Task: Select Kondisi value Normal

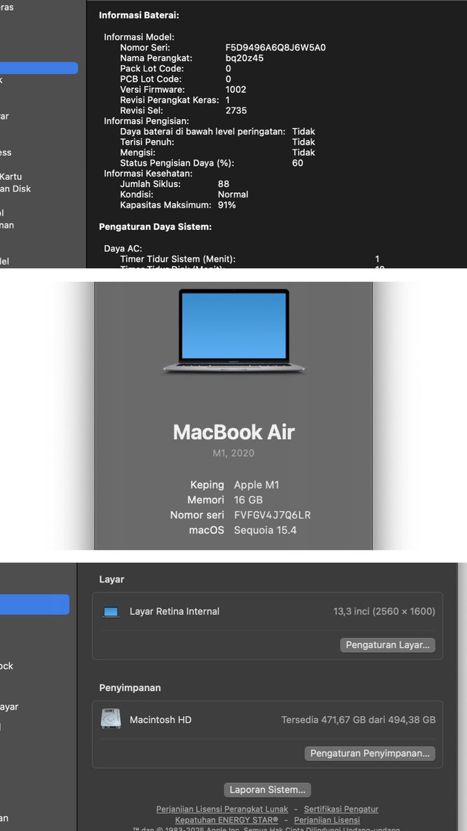Action: (x=233, y=195)
